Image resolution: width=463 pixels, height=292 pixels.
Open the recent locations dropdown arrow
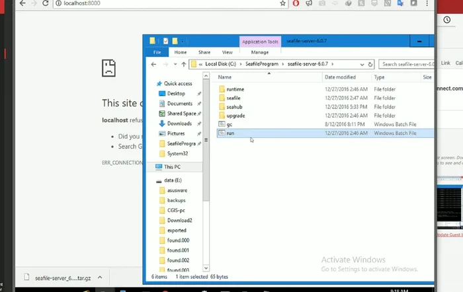174,64
